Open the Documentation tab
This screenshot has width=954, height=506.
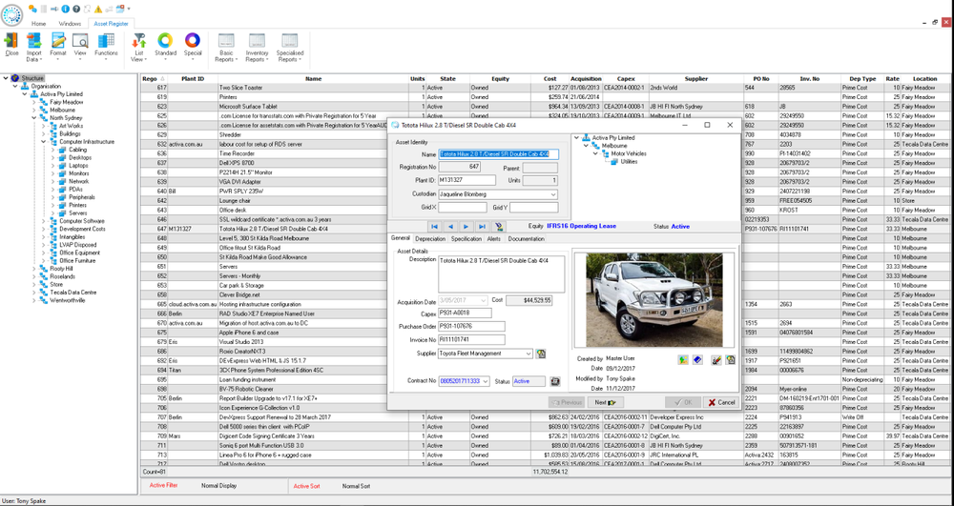click(x=527, y=239)
